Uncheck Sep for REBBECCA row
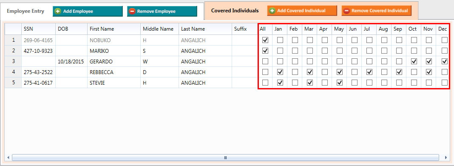 tap(399, 72)
